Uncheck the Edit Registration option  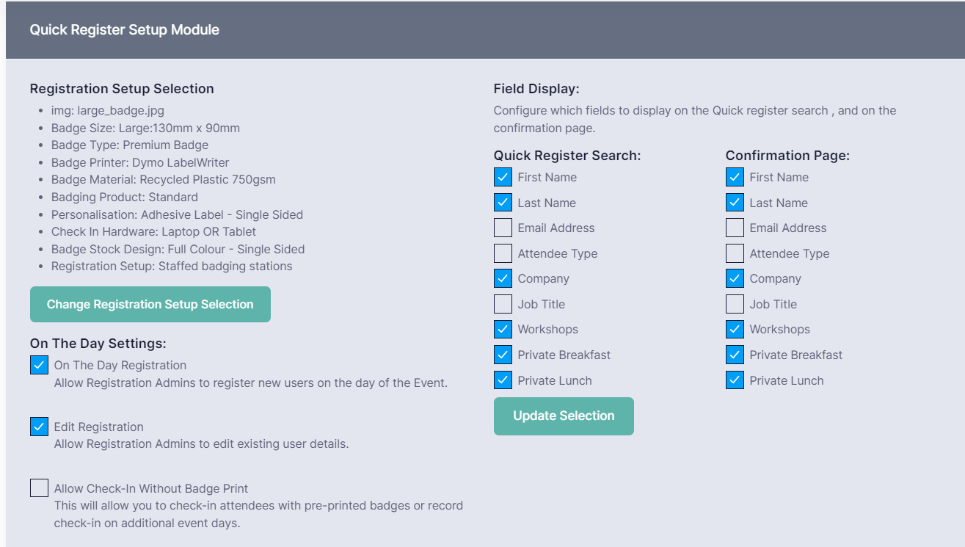click(x=40, y=427)
